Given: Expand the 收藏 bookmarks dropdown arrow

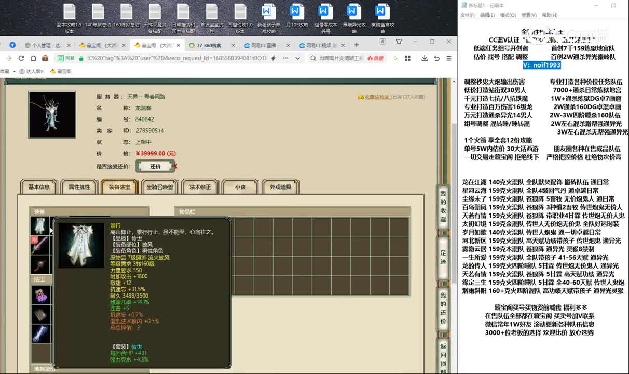Looking at the screenshot, I should [x=14, y=71].
